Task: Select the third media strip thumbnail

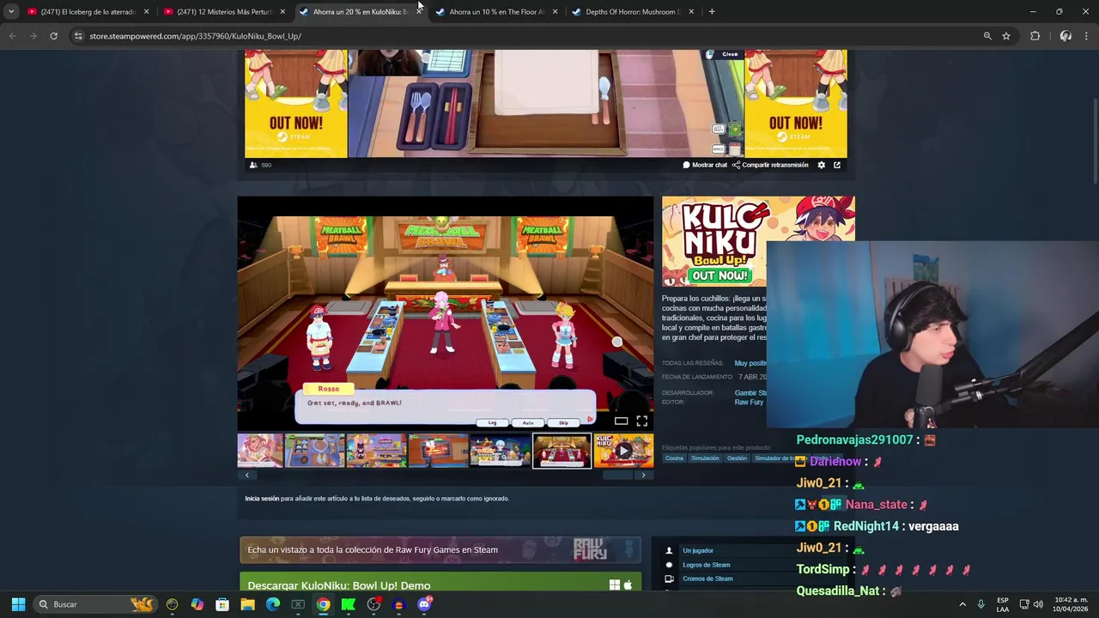Action: (376, 451)
